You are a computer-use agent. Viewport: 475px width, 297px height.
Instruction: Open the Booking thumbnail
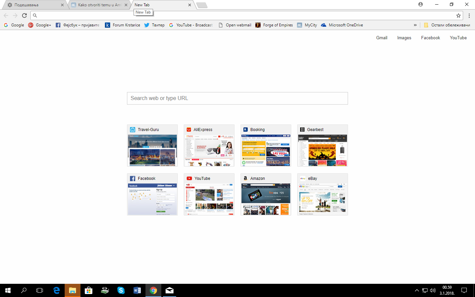point(266,146)
